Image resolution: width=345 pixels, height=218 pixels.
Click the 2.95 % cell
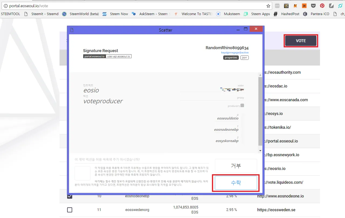(232, 210)
